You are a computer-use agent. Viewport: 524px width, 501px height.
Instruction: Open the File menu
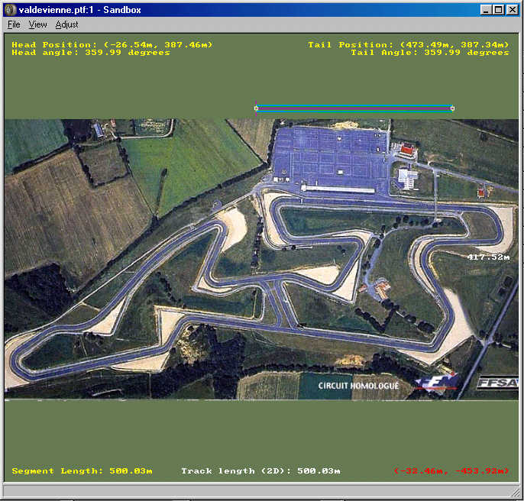14,24
